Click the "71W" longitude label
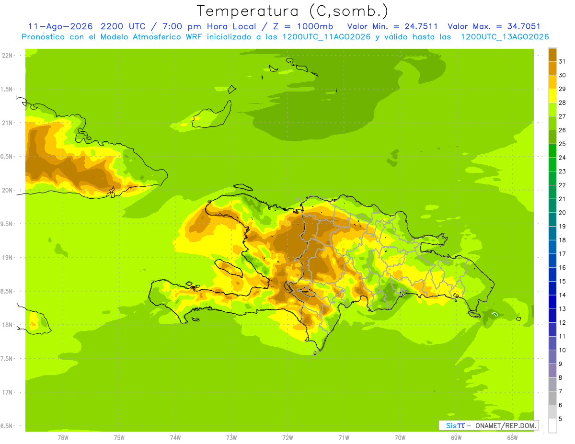The image size is (575, 444). click(x=344, y=438)
